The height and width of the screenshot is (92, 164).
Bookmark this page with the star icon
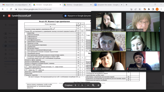(140, 9)
